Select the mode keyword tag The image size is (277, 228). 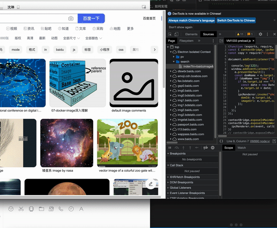(16, 50)
